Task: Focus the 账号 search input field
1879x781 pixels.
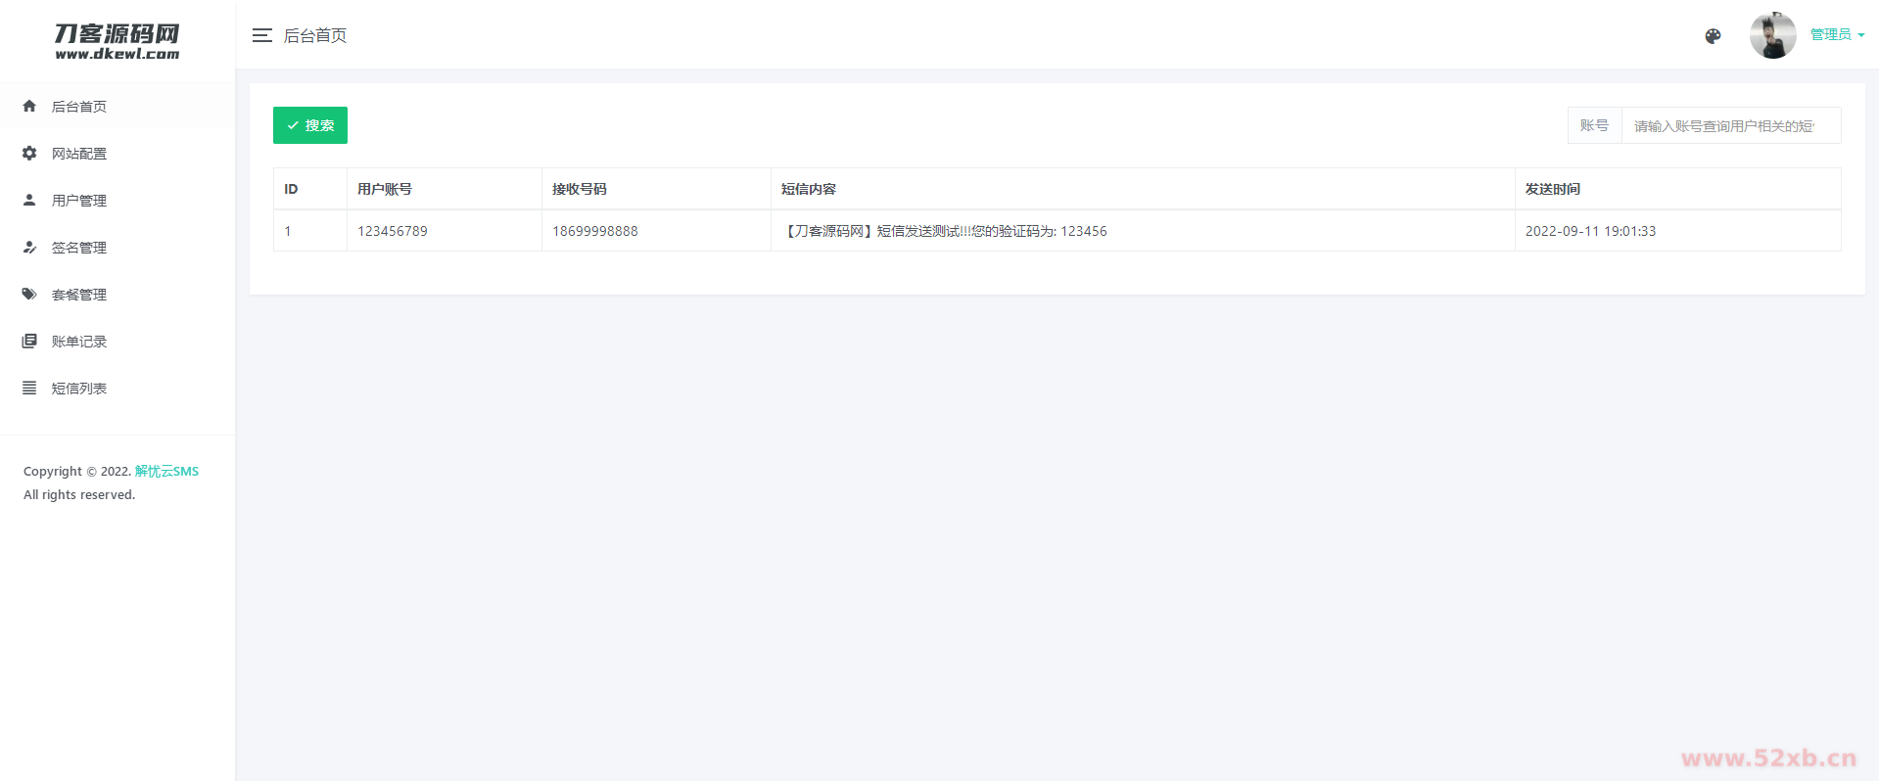Action: click(1729, 126)
